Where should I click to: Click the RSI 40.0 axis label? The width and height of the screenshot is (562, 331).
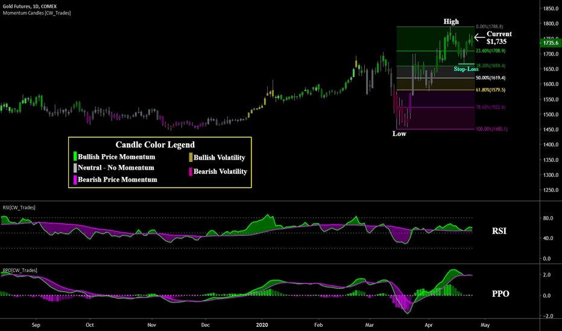coord(548,238)
